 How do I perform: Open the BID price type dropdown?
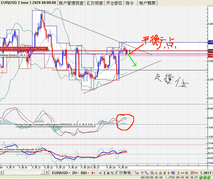[x=85, y=173]
